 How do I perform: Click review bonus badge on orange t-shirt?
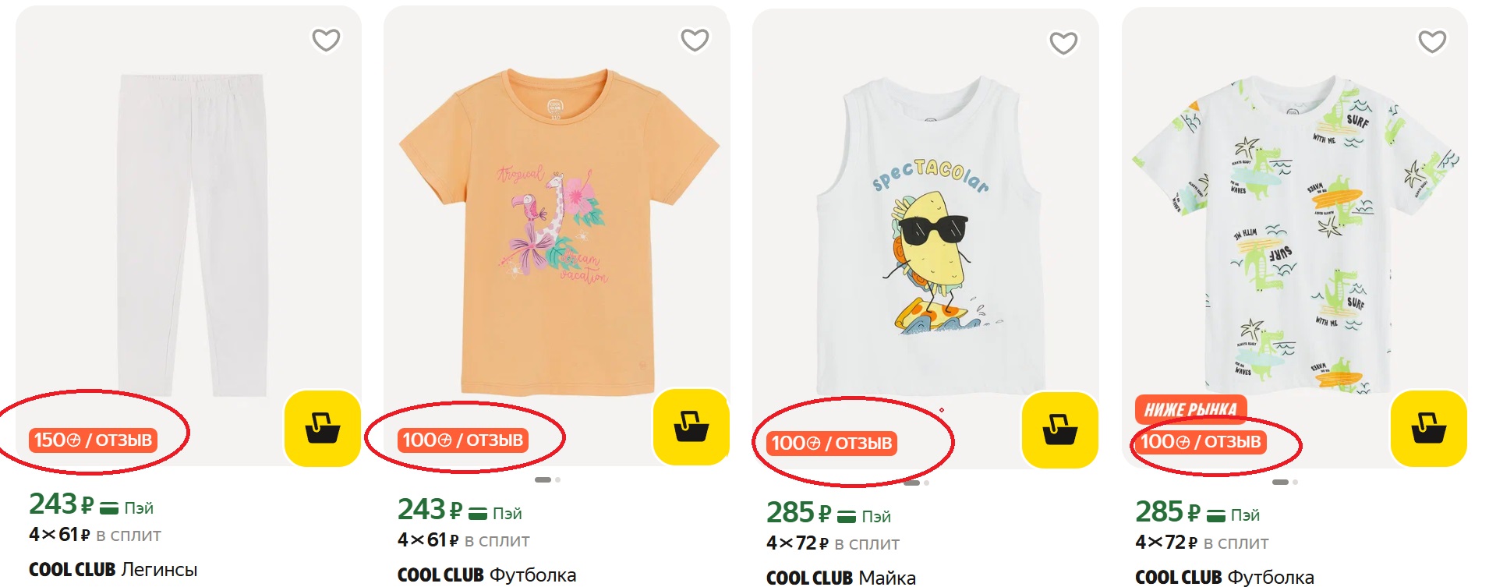(462, 440)
